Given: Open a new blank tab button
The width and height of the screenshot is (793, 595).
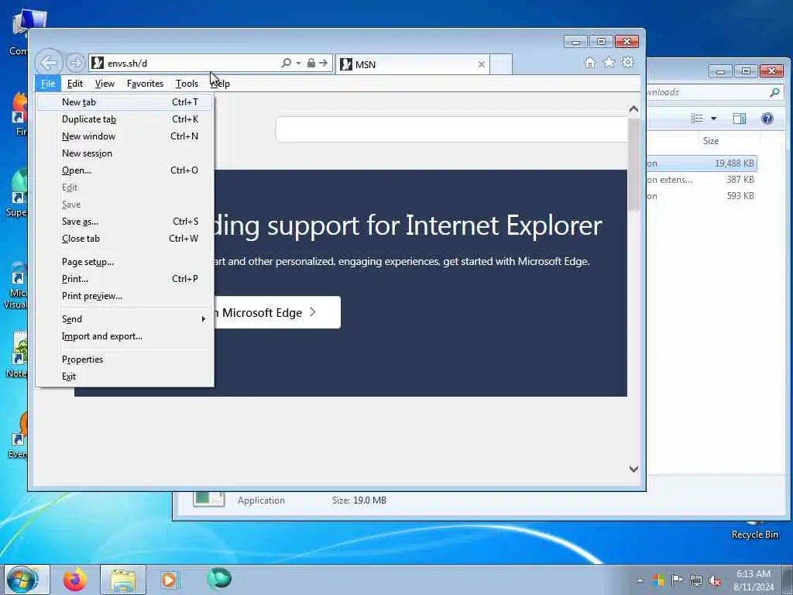Looking at the screenshot, I should [x=501, y=64].
